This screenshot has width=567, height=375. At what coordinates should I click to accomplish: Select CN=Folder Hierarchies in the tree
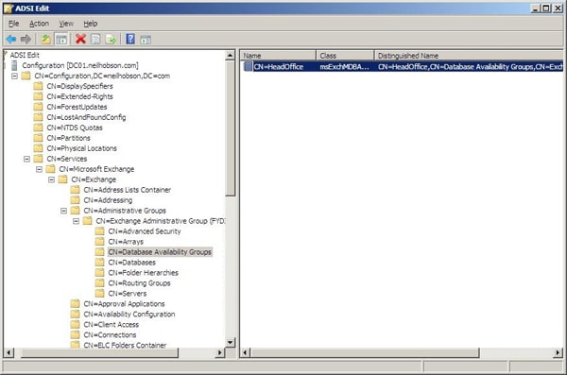click(144, 273)
